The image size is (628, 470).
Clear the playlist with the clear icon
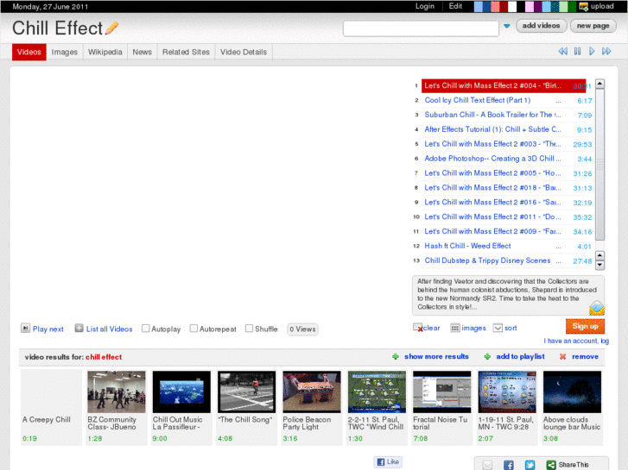tap(418, 328)
